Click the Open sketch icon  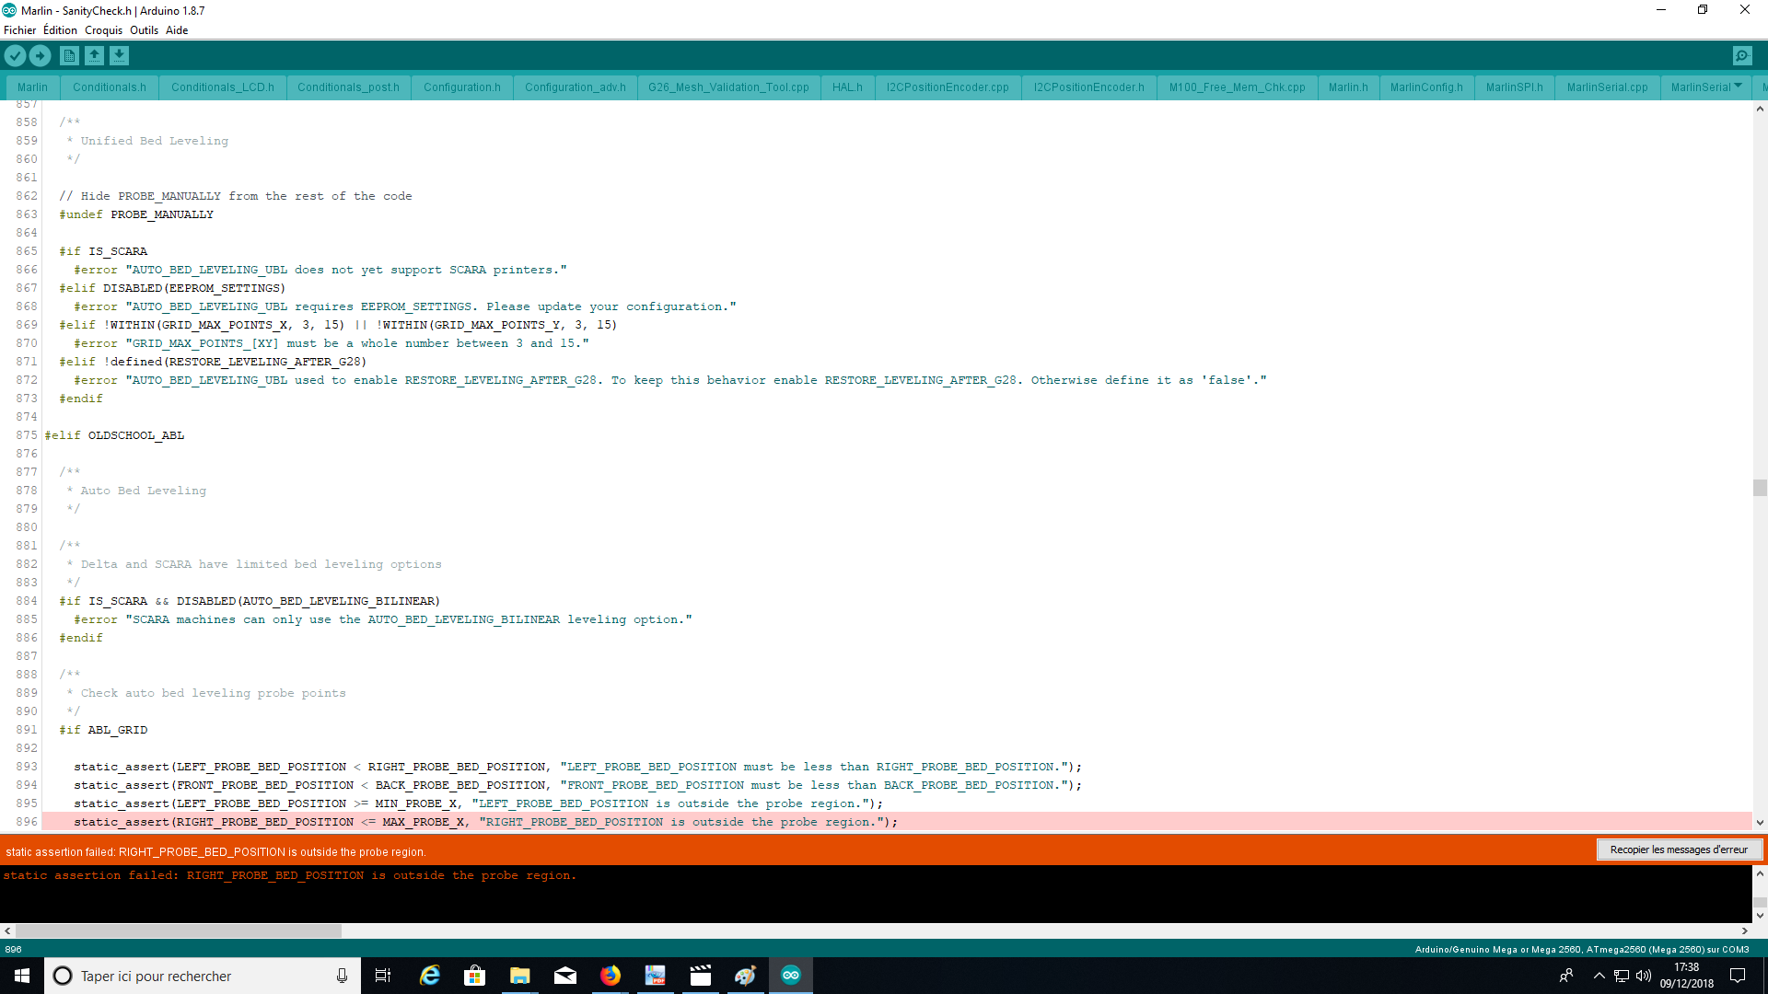[x=94, y=56]
